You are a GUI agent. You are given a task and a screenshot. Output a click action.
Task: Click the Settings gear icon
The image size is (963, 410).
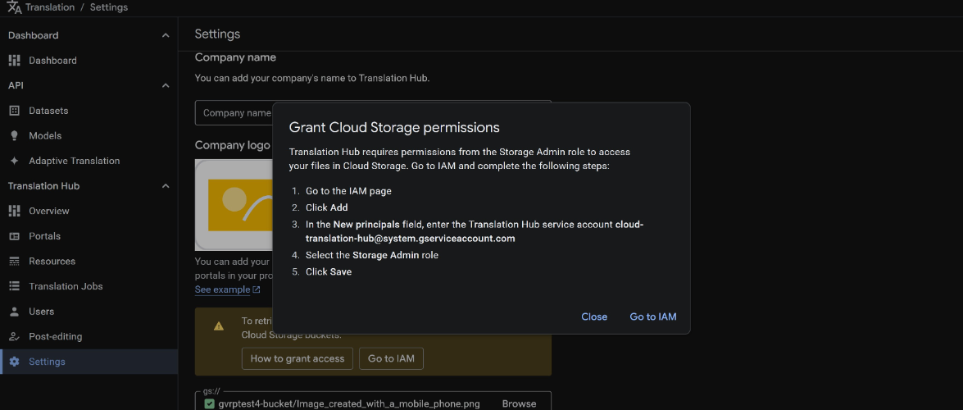point(14,362)
